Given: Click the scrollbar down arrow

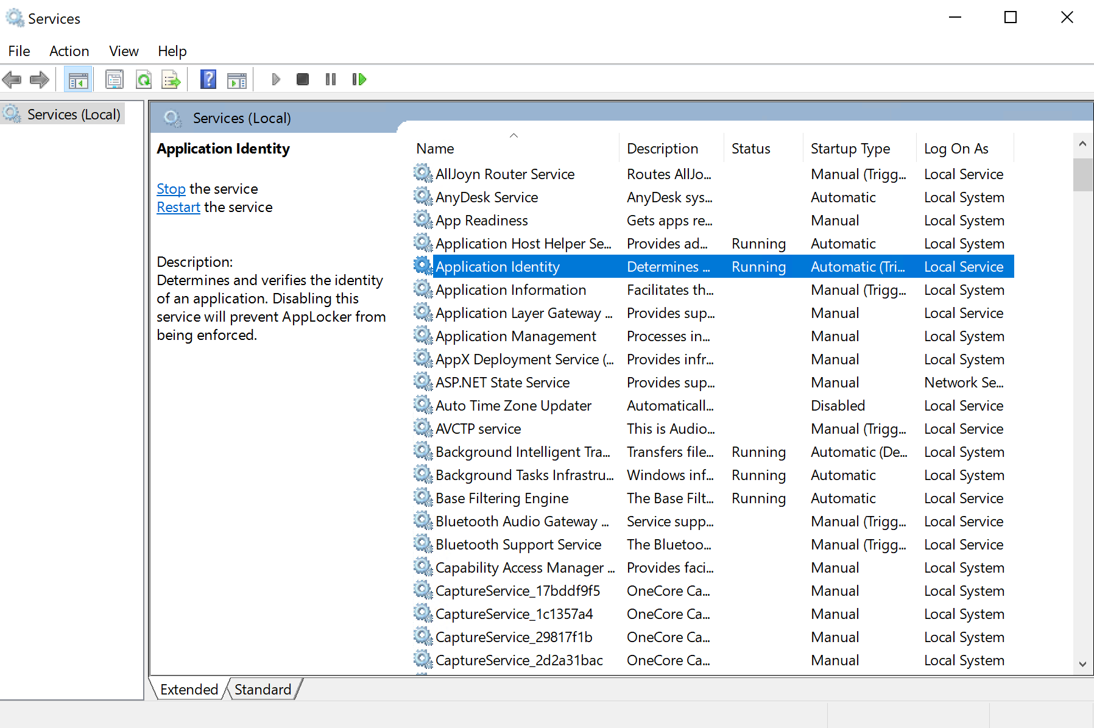Looking at the screenshot, I should coord(1082,664).
